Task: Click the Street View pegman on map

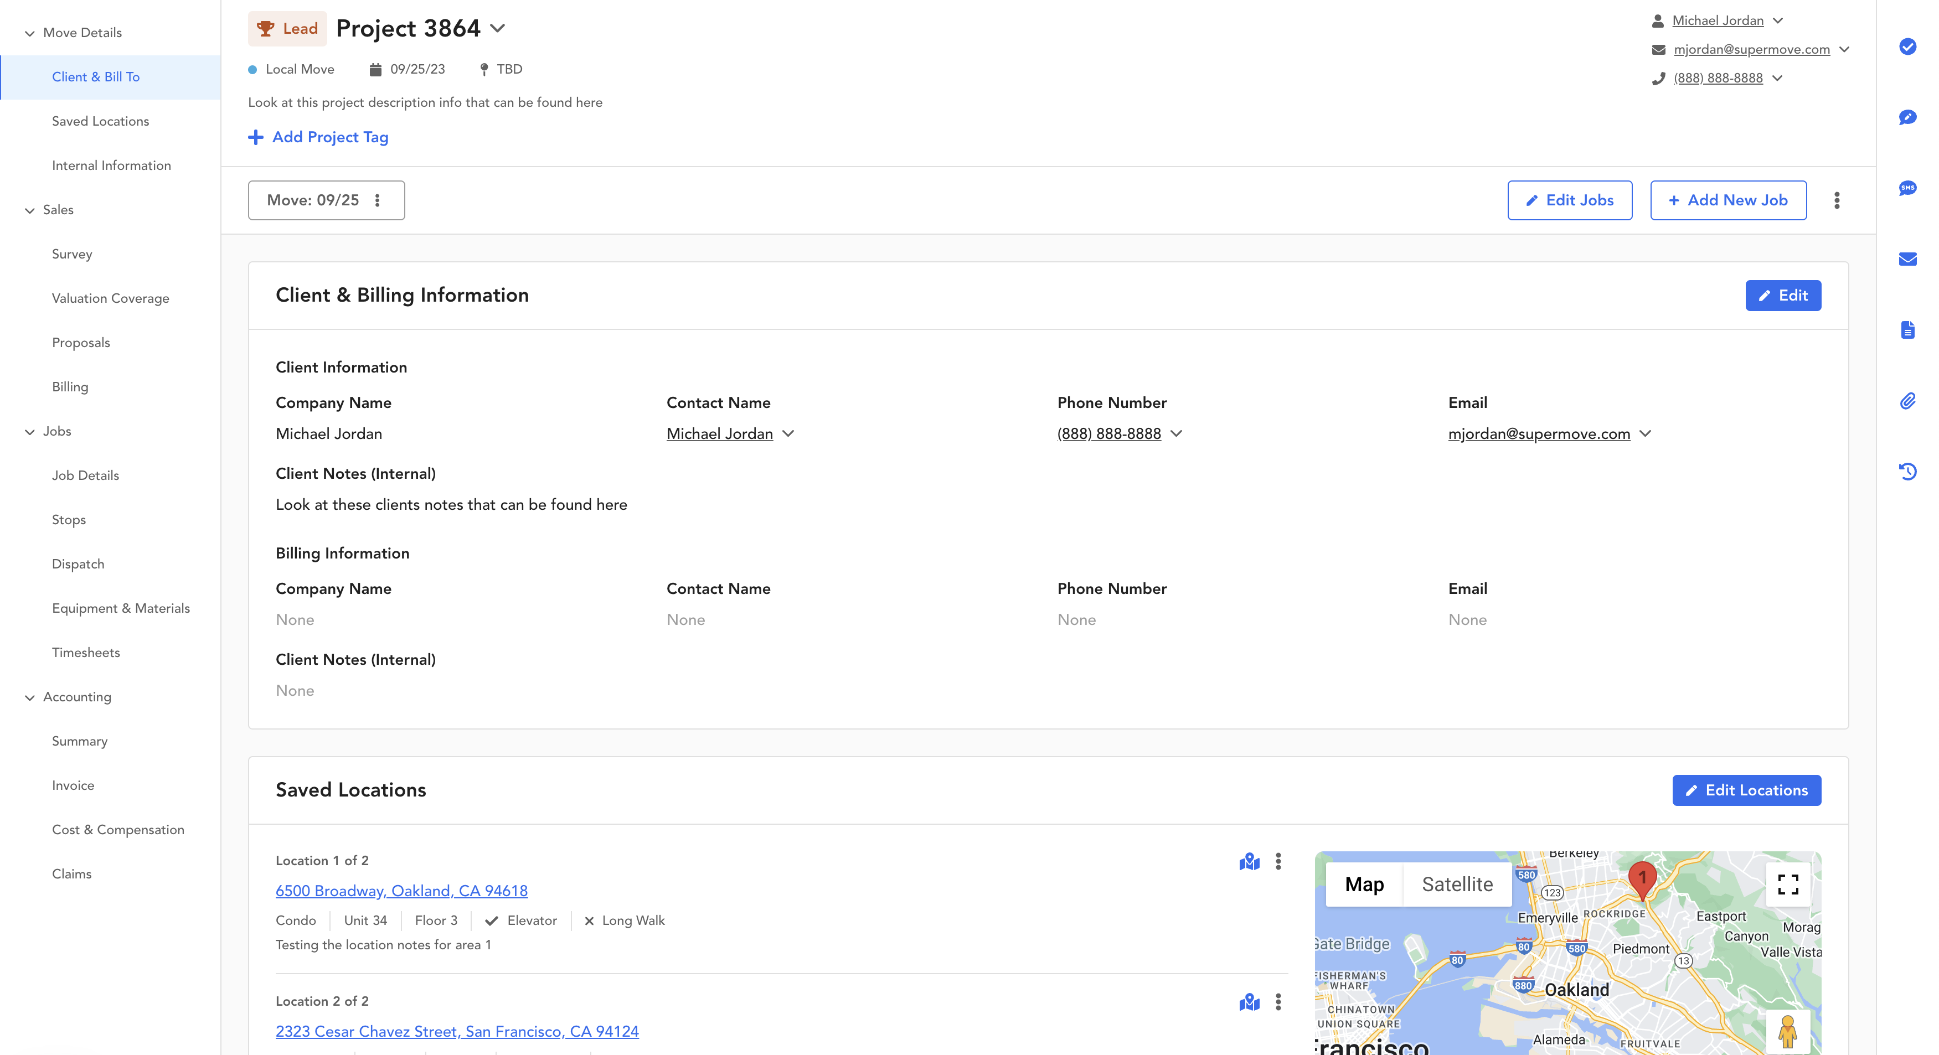Action: (x=1788, y=1031)
